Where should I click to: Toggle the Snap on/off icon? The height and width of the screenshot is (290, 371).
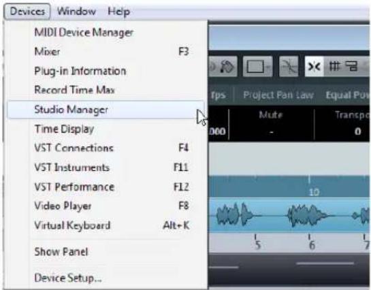coord(314,67)
